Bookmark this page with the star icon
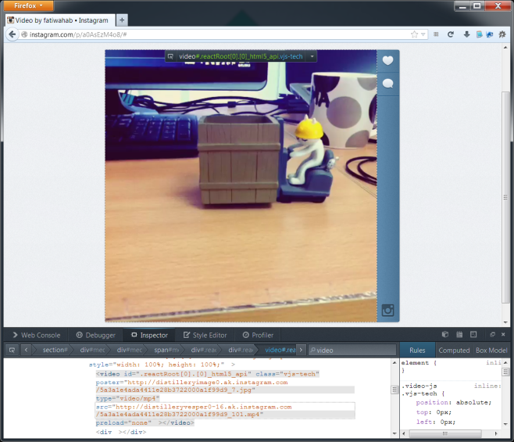 point(415,34)
